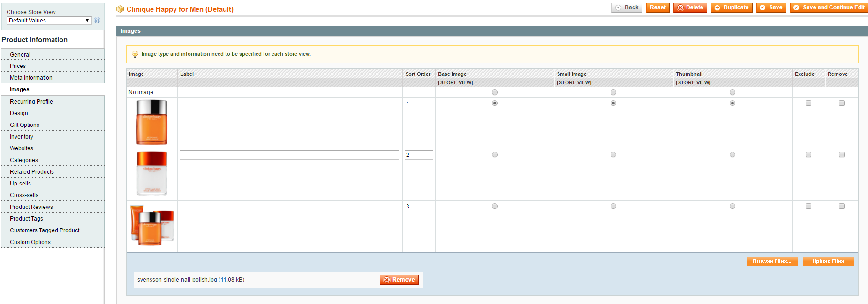Select No image as Small Image
The height and width of the screenshot is (304, 868).
click(x=613, y=92)
